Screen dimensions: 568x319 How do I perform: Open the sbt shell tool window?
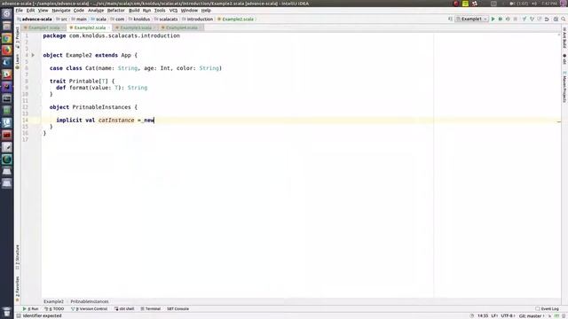coord(124,309)
